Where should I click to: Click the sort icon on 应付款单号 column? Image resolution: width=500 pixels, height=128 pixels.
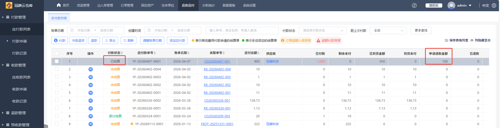[x=155, y=53]
